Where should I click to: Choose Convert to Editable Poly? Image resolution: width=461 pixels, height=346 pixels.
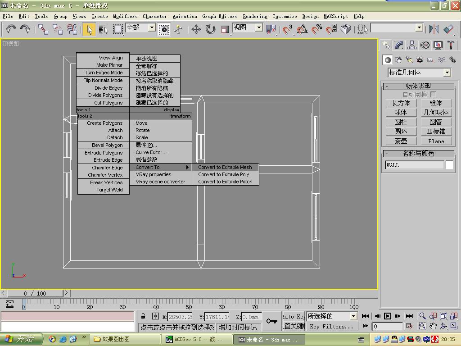[x=224, y=174]
